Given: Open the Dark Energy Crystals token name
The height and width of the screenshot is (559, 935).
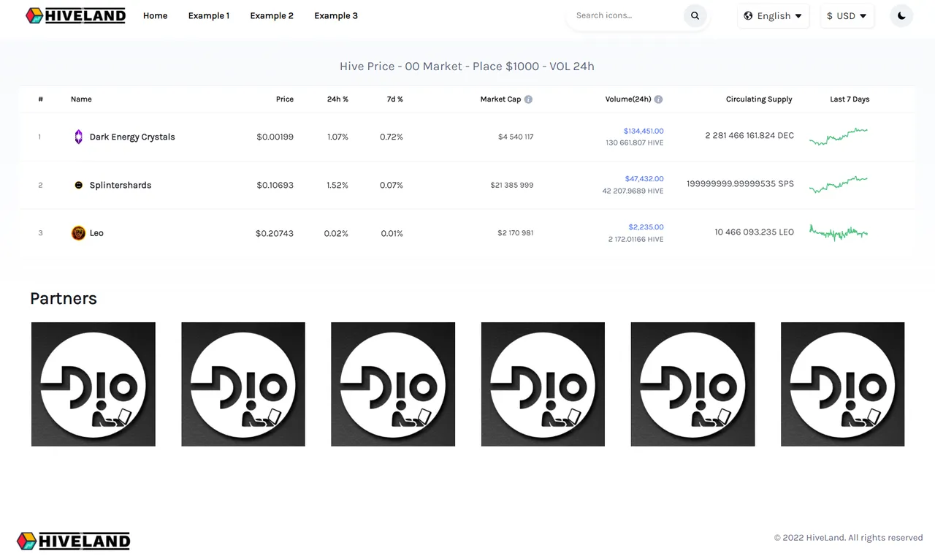Looking at the screenshot, I should (132, 137).
